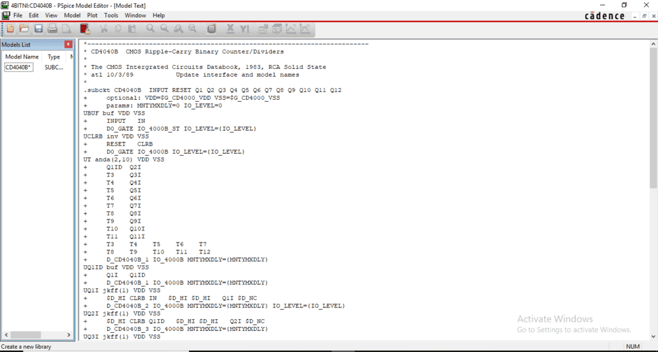Click the Type column header
Viewport: 658px width, 352px height.
tap(54, 56)
